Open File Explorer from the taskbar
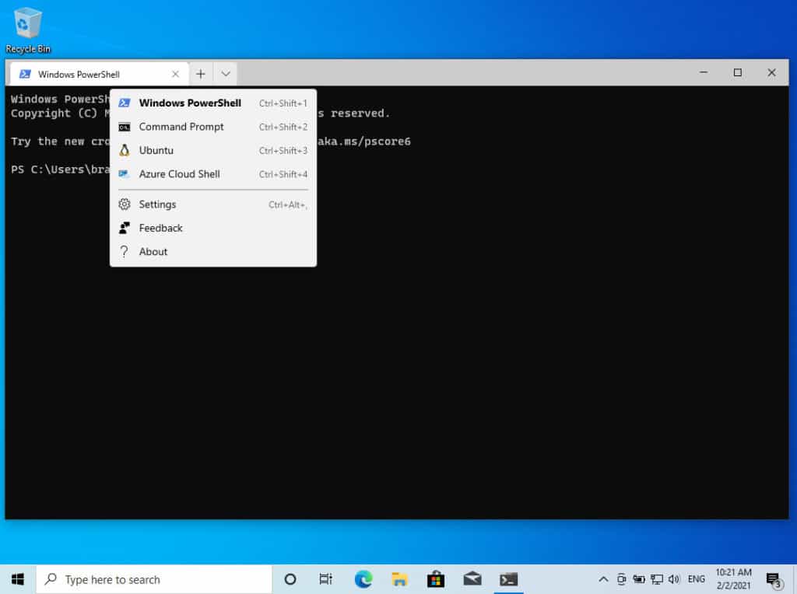This screenshot has width=797, height=594. click(399, 578)
